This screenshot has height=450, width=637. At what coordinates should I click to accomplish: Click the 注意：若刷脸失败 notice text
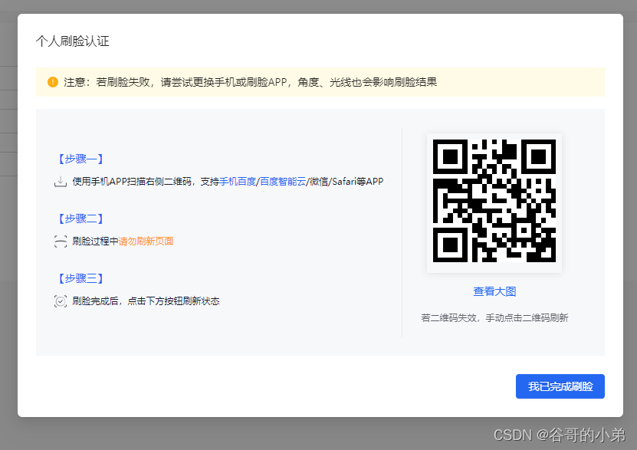[x=250, y=83]
